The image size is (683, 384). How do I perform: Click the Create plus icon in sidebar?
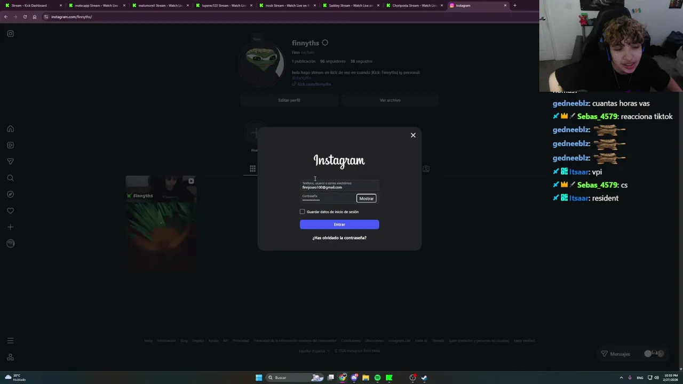10,227
